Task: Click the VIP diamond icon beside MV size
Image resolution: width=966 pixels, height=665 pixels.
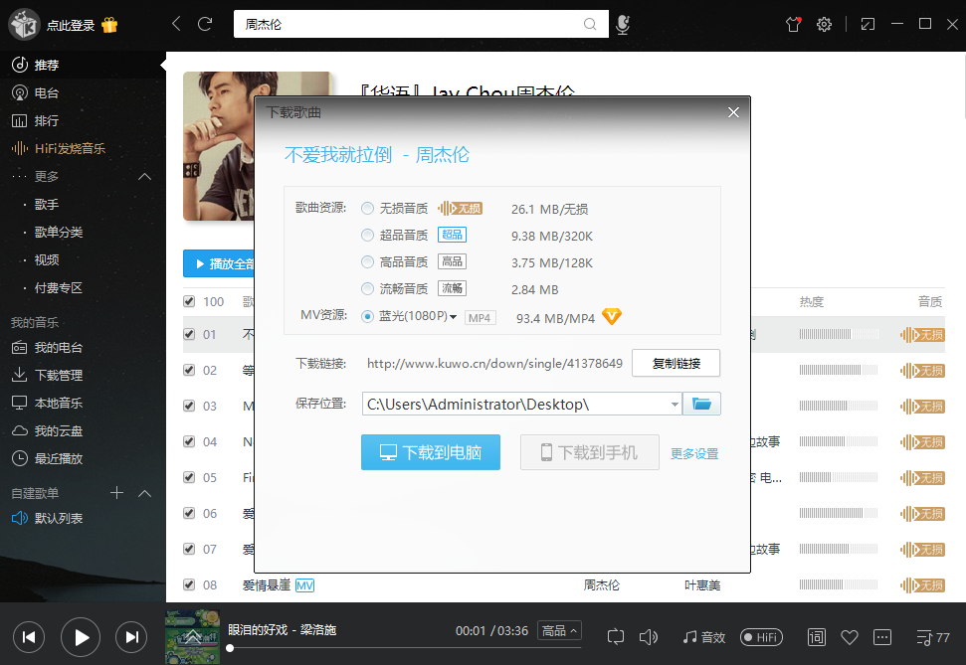Action: pyautogui.click(x=612, y=316)
